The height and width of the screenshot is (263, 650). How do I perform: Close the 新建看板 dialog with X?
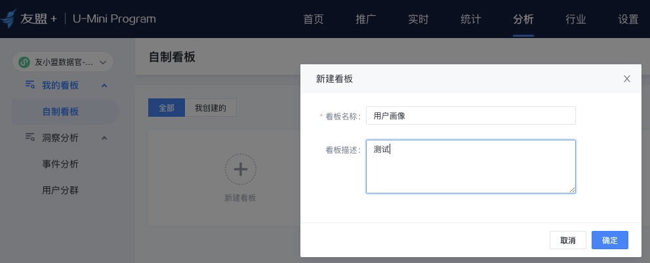[627, 79]
